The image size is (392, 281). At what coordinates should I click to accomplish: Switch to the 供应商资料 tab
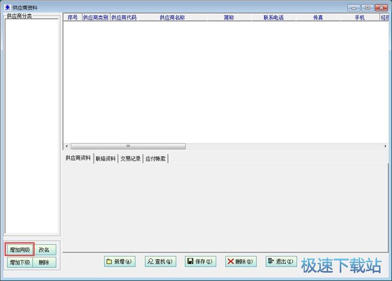pyautogui.click(x=78, y=158)
